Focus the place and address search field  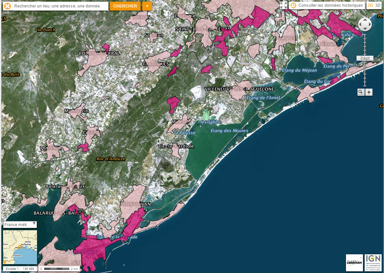click(60, 6)
